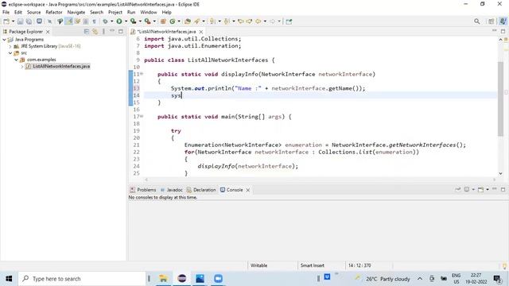Collapse the src folder node
Screen dimensions: 509x286
click(x=10, y=53)
